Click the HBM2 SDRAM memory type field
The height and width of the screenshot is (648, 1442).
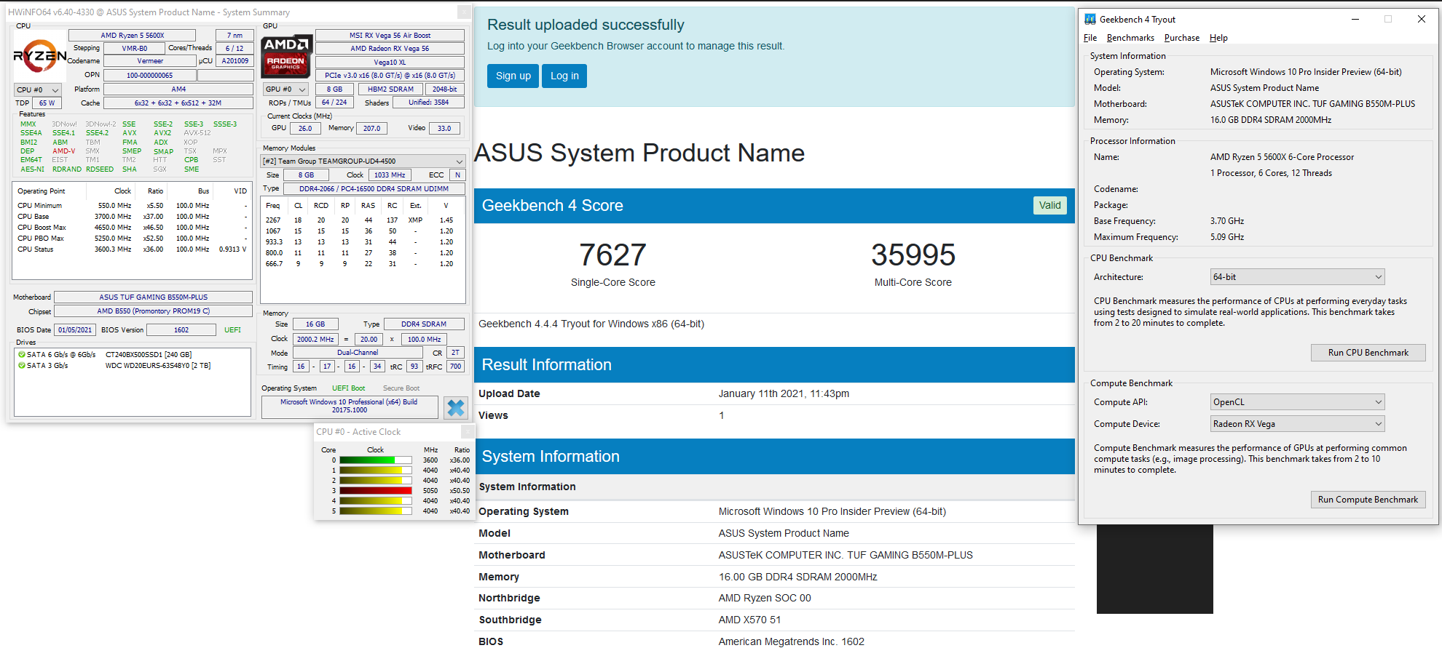[390, 89]
